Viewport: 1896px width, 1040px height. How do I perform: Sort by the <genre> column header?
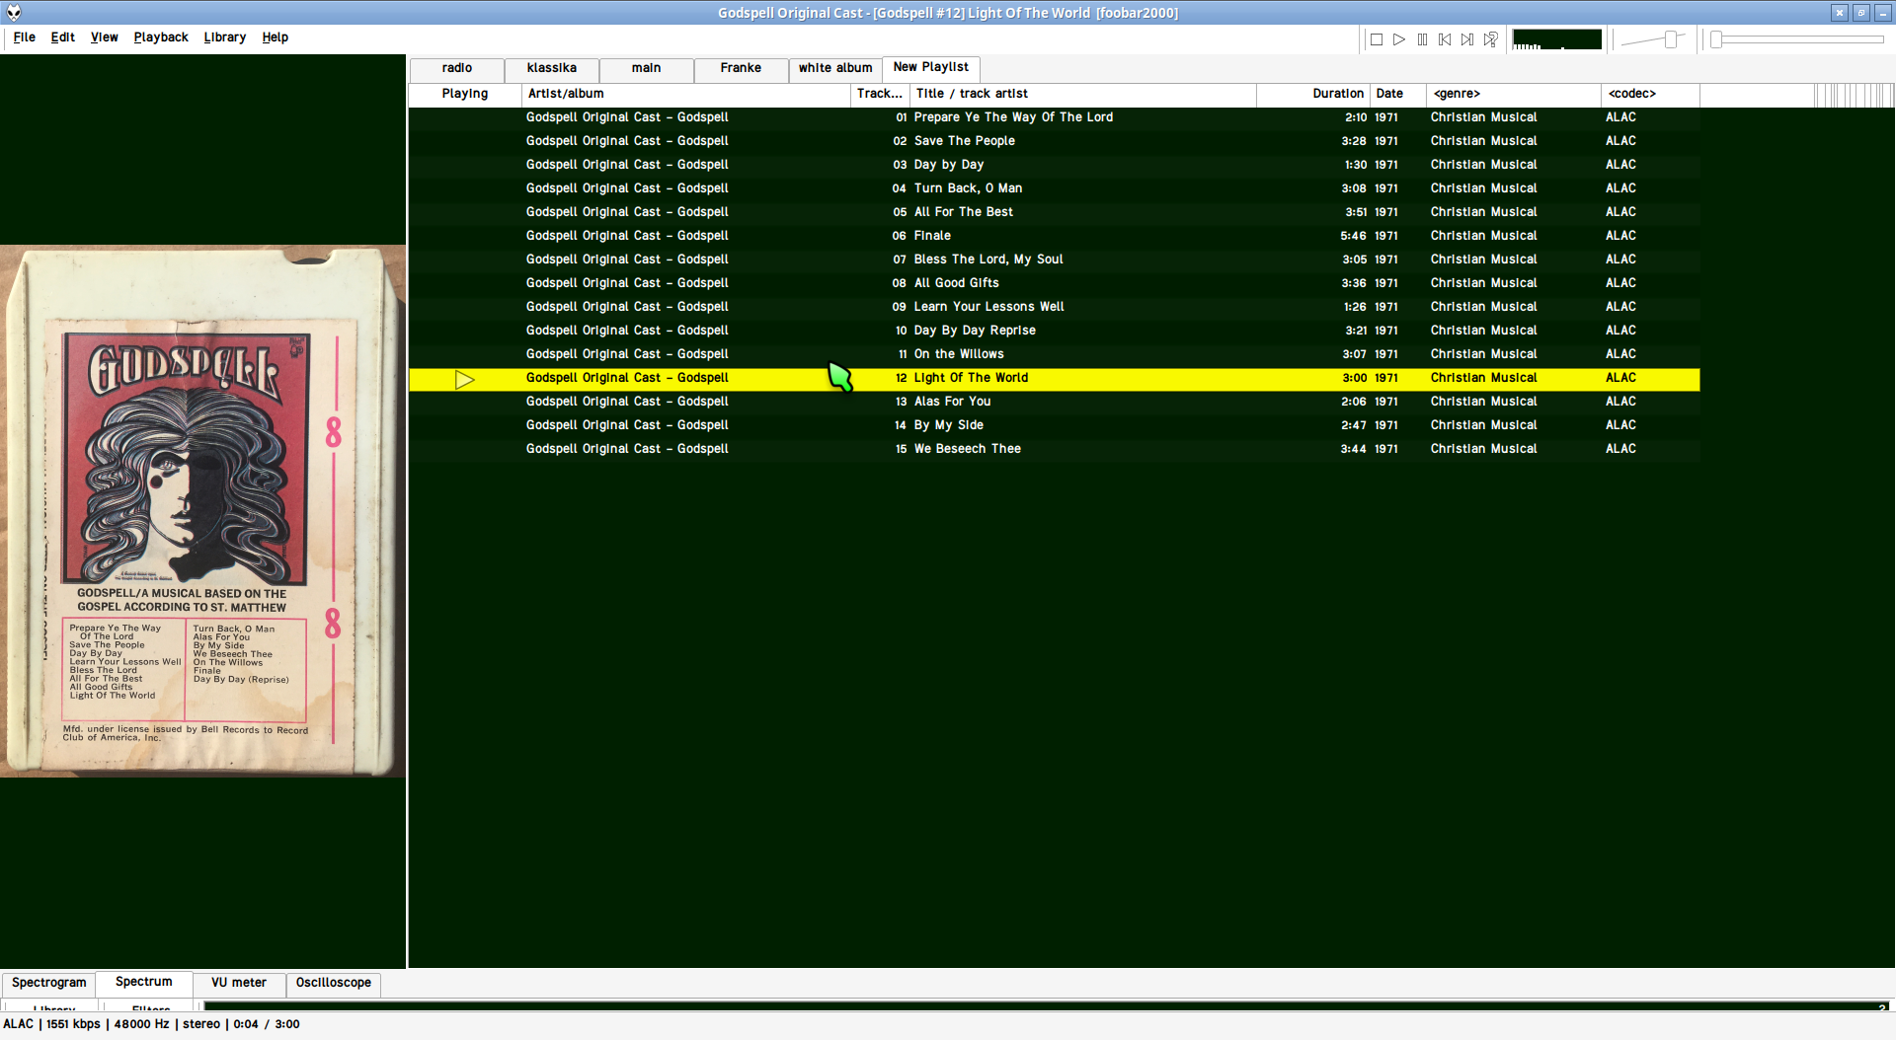[x=1514, y=95]
